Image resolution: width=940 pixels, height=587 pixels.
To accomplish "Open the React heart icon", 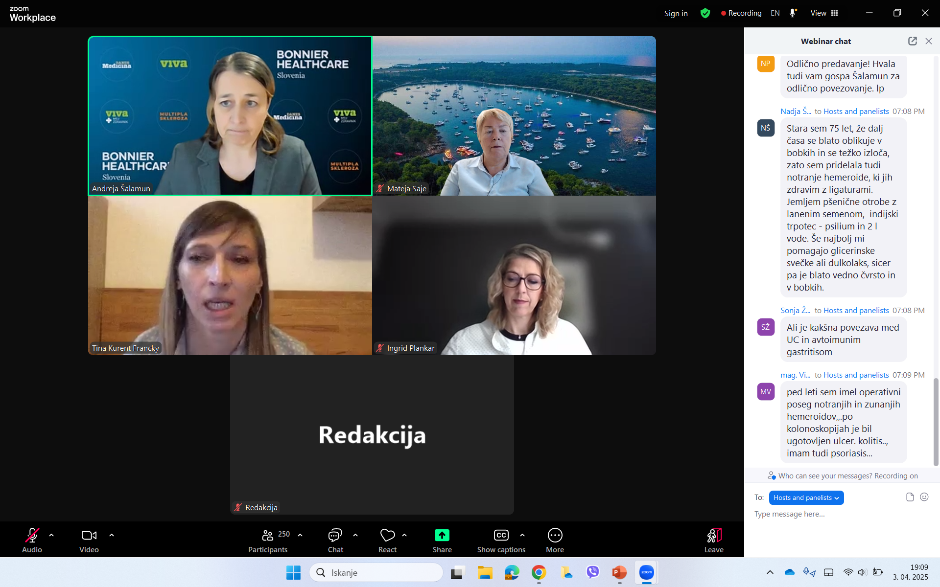I will click(387, 536).
